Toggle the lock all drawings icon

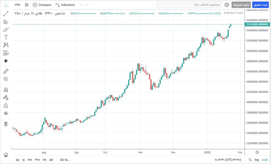[x=6, y=105]
